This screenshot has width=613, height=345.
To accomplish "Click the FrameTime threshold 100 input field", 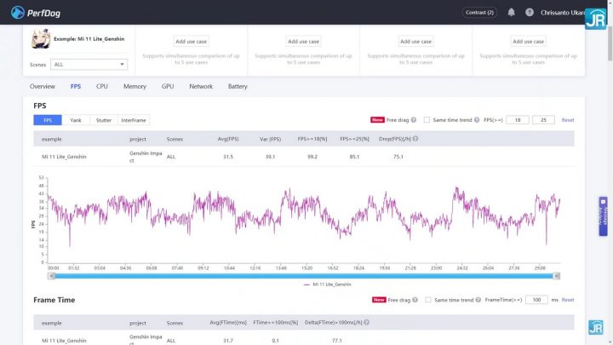I will [536, 300].
